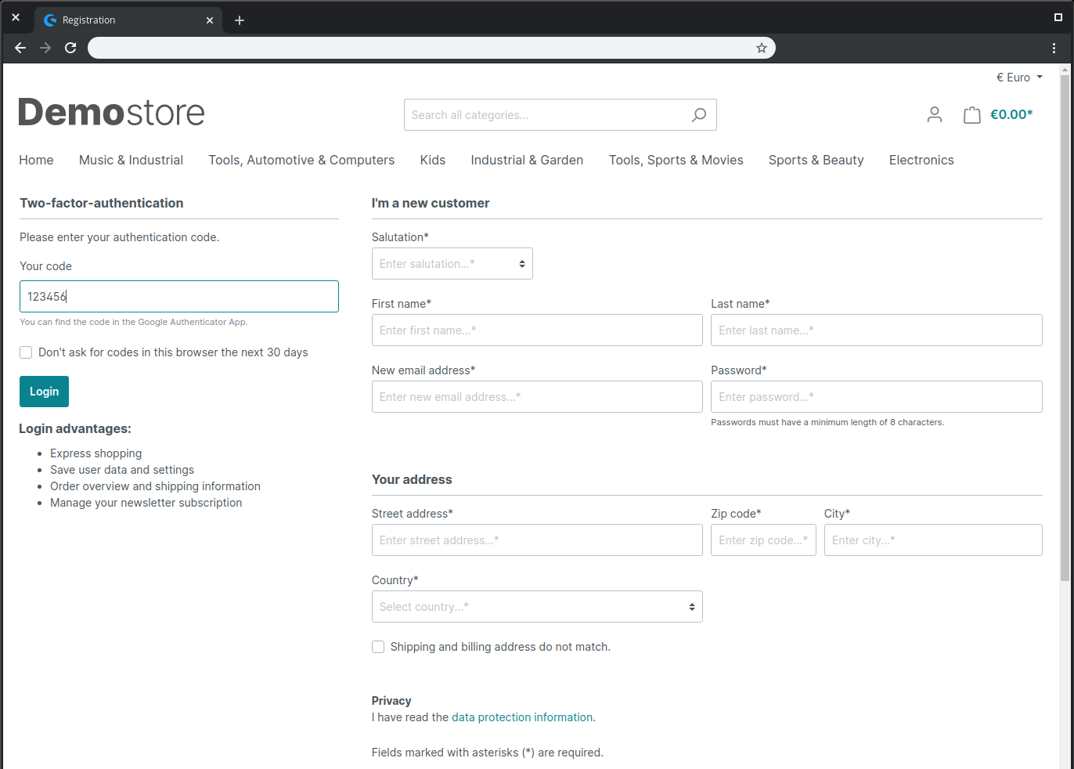
Task: Click Fields marked with asterisks note
Action: [x=488, y=753]
